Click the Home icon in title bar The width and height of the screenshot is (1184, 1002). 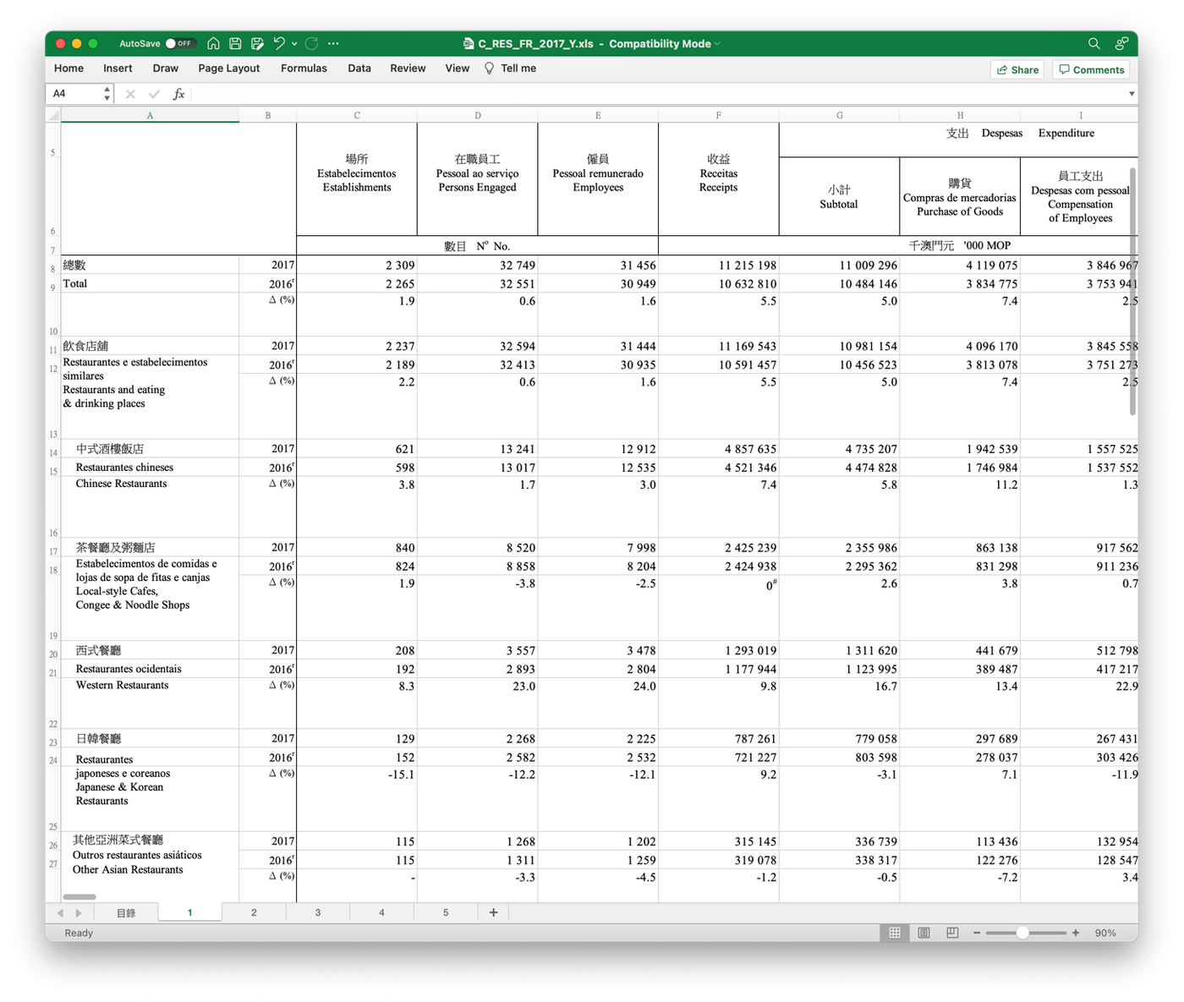pos(213,43)
